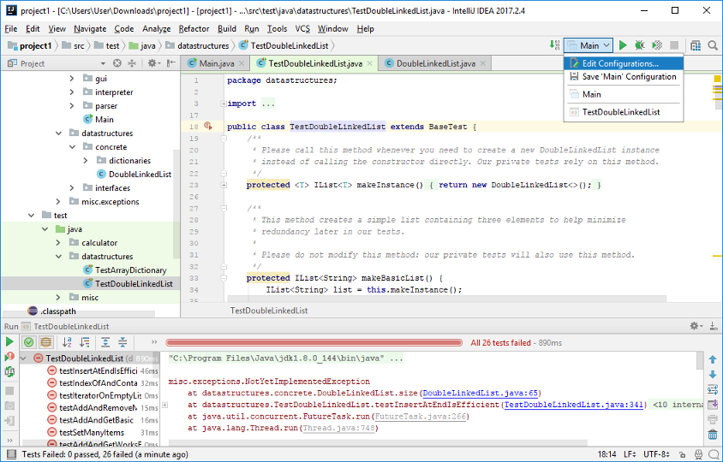Image resolution: width=723 pixels, height=462 pixels.
Task: Click the run-test gutter icon on line 18
Action: (208, 127)
